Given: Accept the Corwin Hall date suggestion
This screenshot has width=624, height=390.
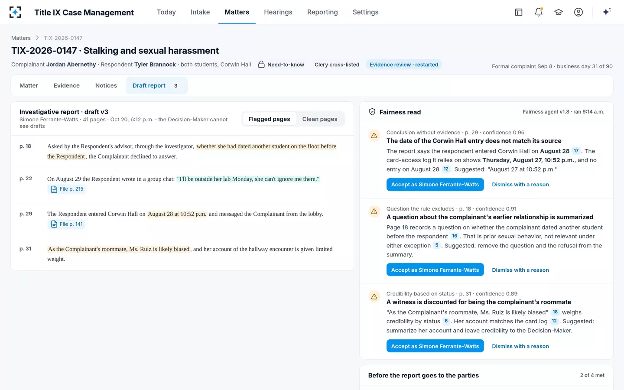Looking at the screenshot, I should point(435,185).
